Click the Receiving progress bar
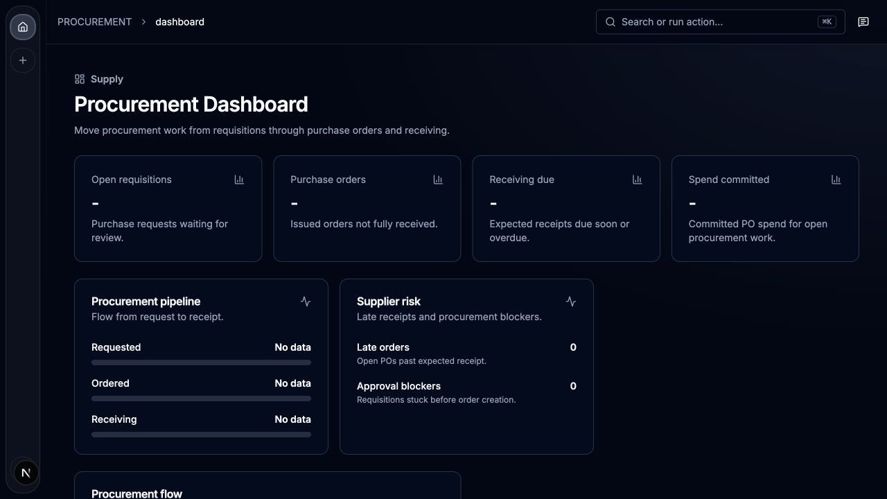Screen dimensions: 887x499 click(201, 435)
